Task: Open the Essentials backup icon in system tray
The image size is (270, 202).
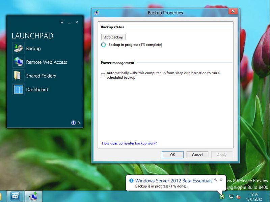Action: click(222, 196)
